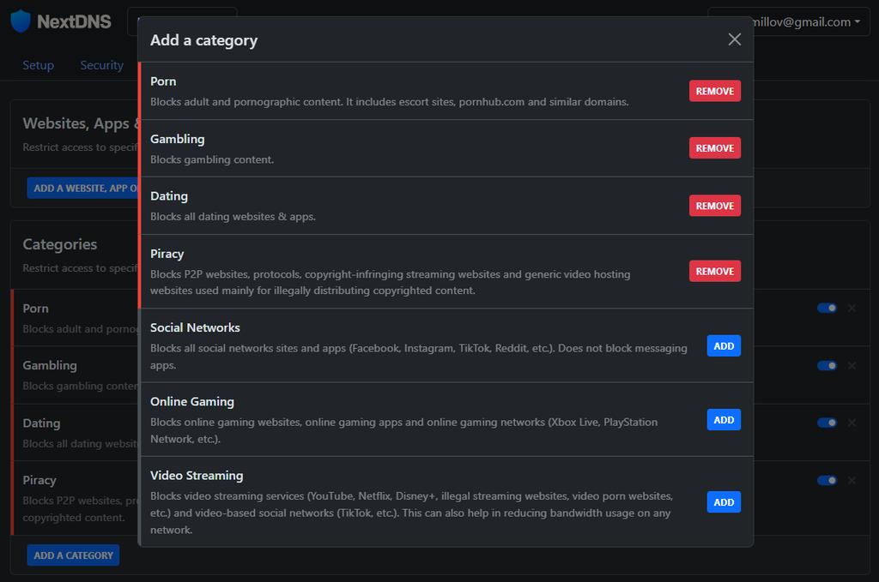Select the Online Gaming title text
879x582 pixels.
(192, 401)
